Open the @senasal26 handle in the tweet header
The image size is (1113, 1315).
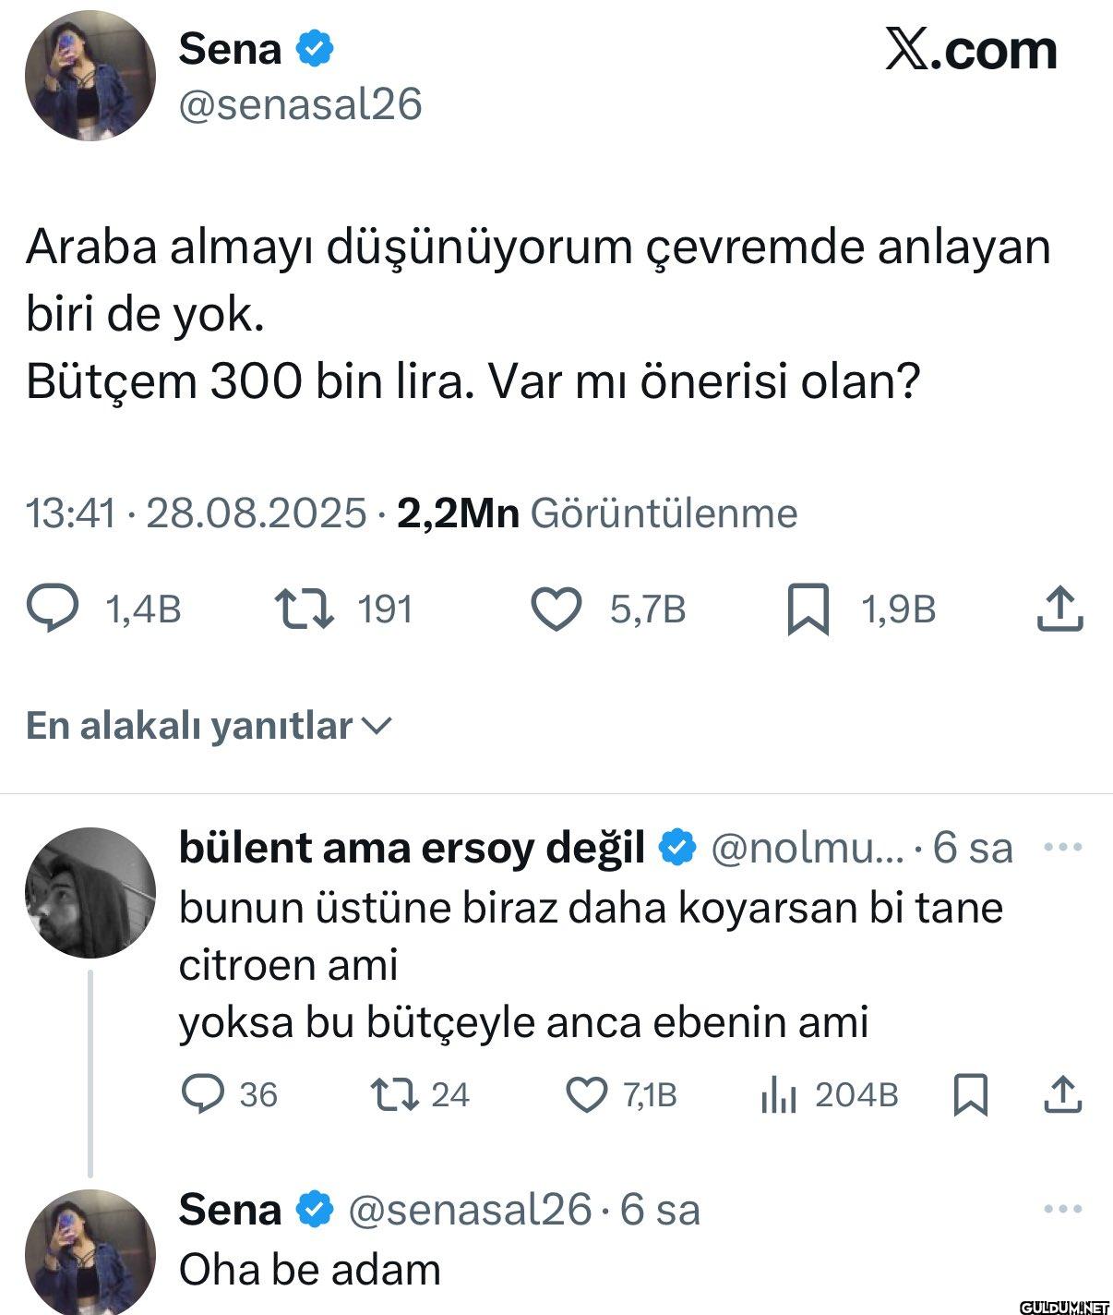(x=300, y=104)
